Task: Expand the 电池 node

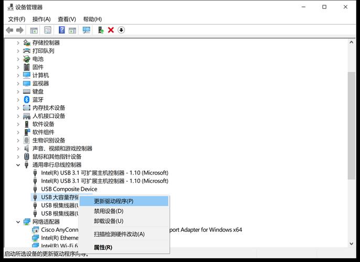Action: [x=18, y=59]
